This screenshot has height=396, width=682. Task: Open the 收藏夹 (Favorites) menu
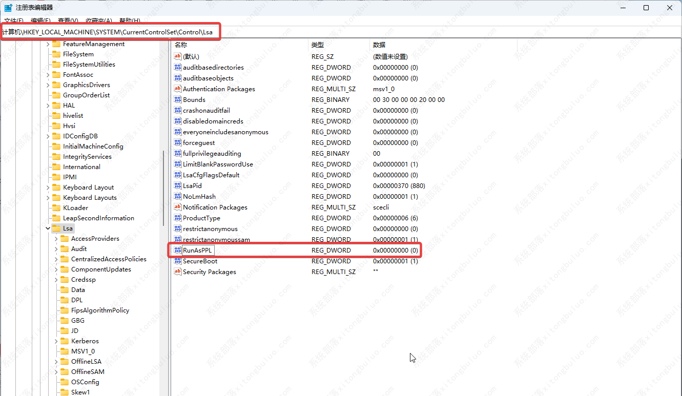99,21
